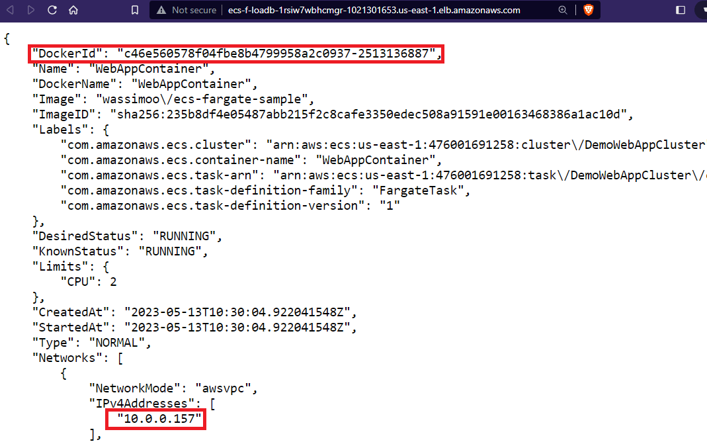Go forward to the next page
Screen dimensions: 707x444
tap(29, 10)
